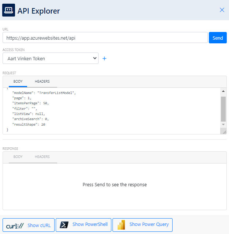Click the "listView": null line
The width and height of the screenshot is (229, 234).
coord(29,114)
